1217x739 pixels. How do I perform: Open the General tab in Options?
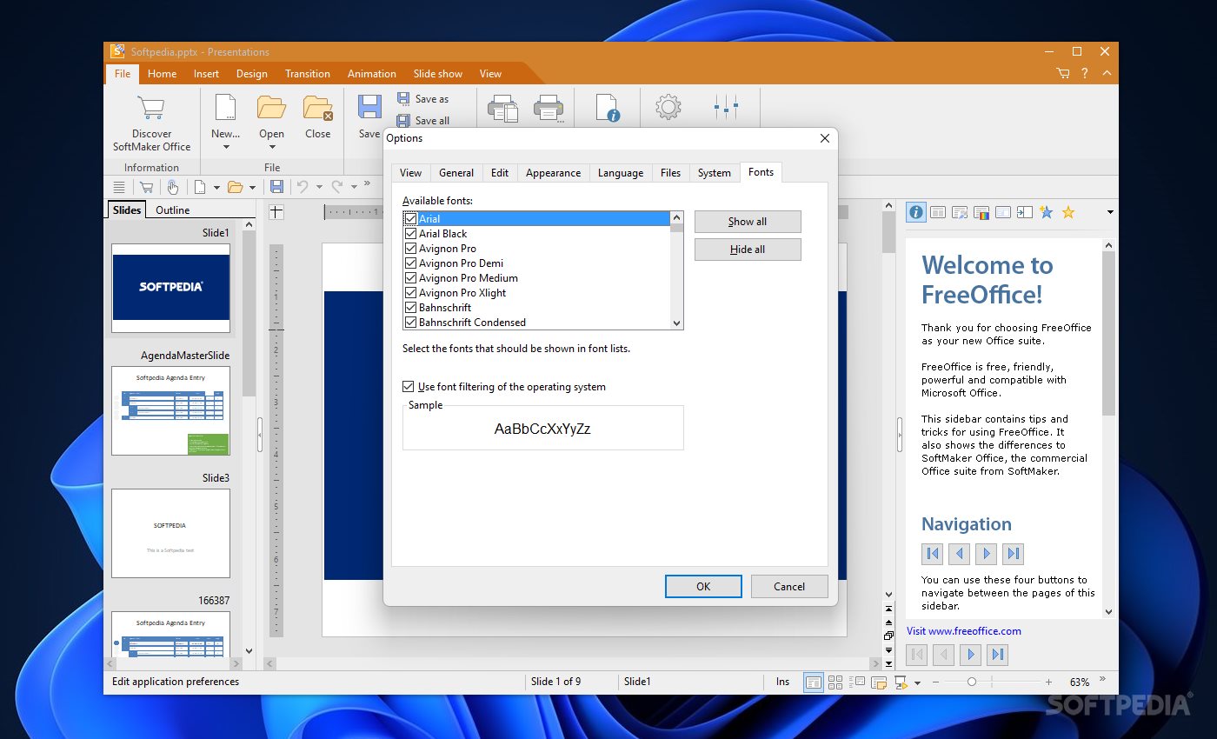tap(456, 173)
